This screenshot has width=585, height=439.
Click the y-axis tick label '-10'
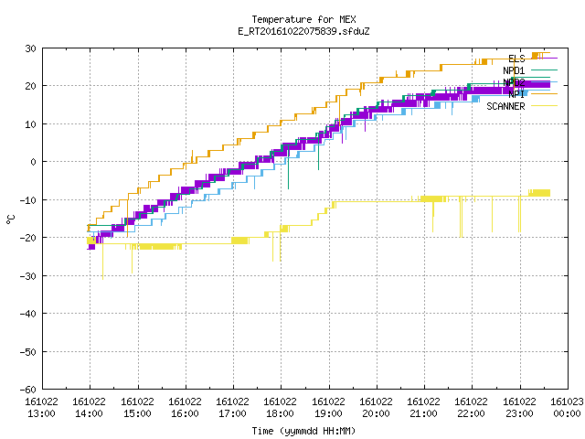(28, 200)
